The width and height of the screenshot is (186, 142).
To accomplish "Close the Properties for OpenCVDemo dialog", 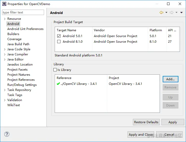I will 180,4.
